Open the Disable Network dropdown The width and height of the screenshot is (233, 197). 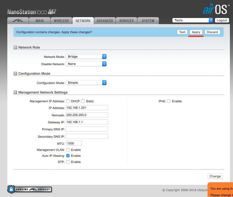click(86, 64)
